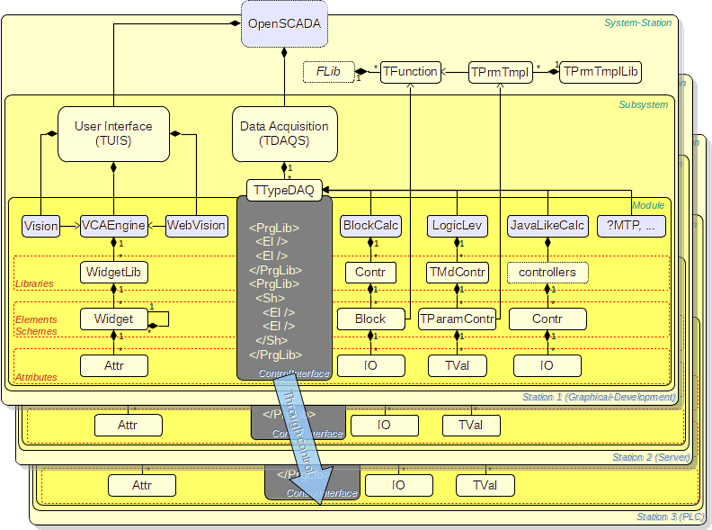Image resolution: width=712 pixels, height=530 pixels.
Task: Click the LogicLev module box
Action: tap(457, 226)
